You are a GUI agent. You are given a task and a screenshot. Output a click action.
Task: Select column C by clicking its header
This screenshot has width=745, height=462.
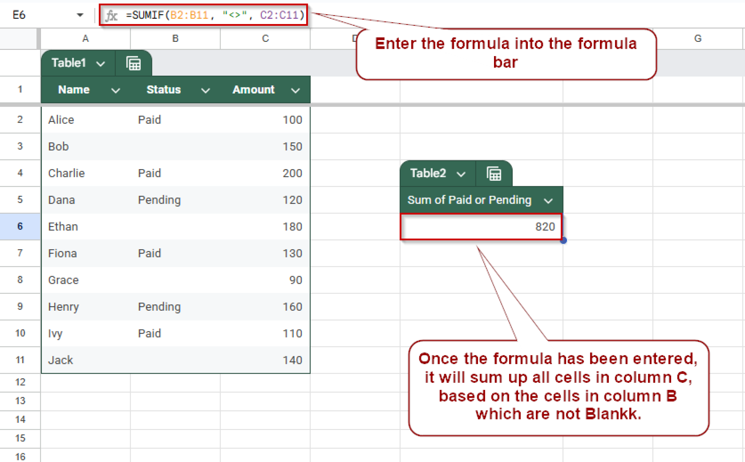(265, 39)
